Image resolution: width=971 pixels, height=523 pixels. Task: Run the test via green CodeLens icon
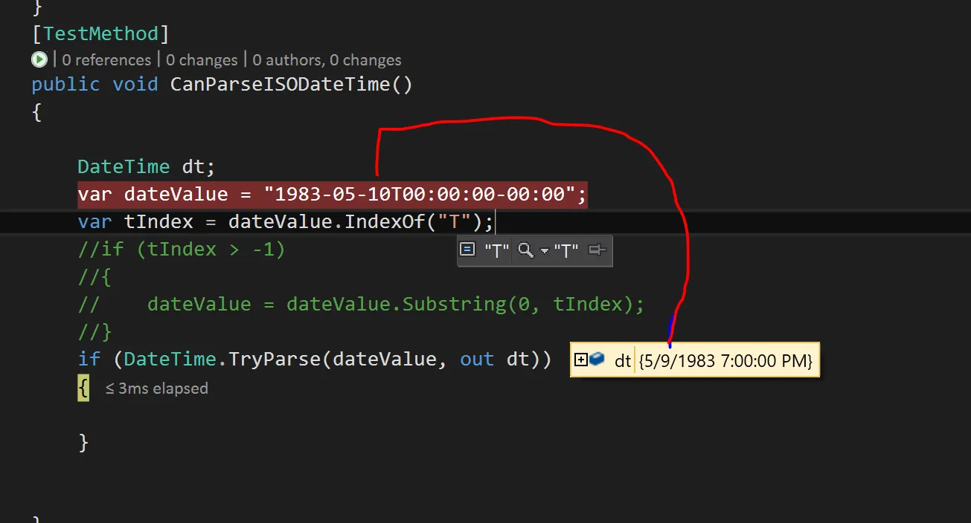pos(39,59)
